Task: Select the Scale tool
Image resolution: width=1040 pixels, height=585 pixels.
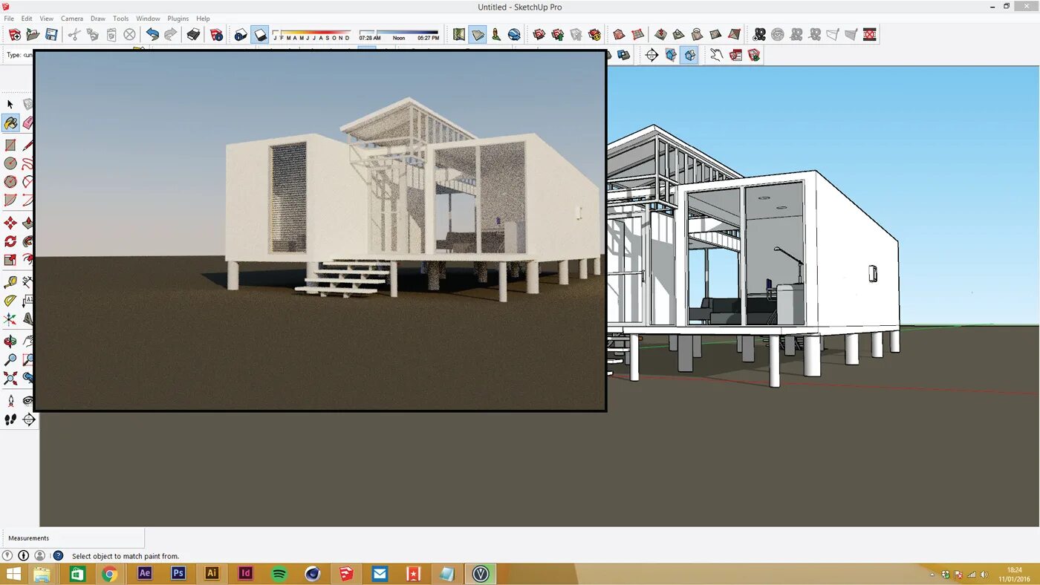Action: tap(10, 260)
